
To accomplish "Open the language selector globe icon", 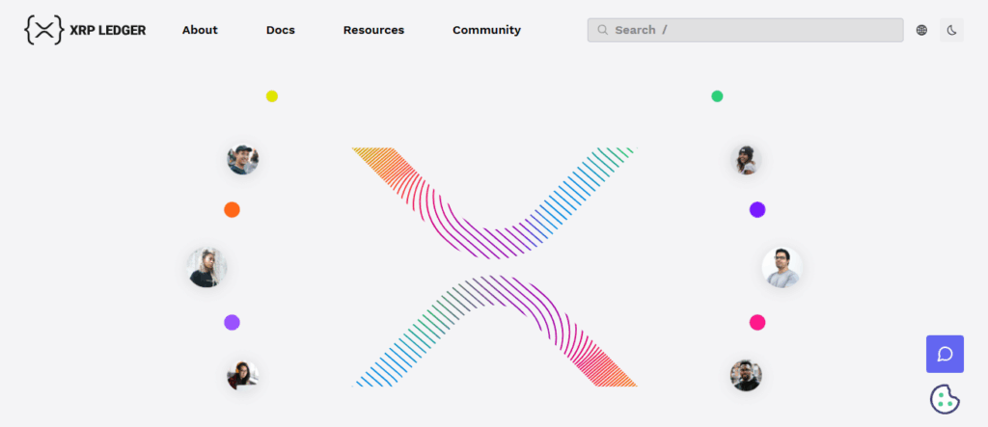I will click(921, 30).
